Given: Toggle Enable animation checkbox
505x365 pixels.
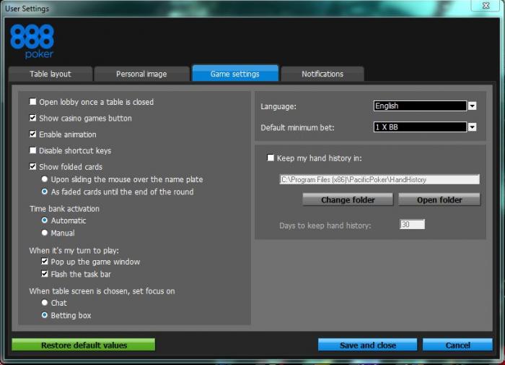Looking at the screenshot, I should tap(33, 134).
